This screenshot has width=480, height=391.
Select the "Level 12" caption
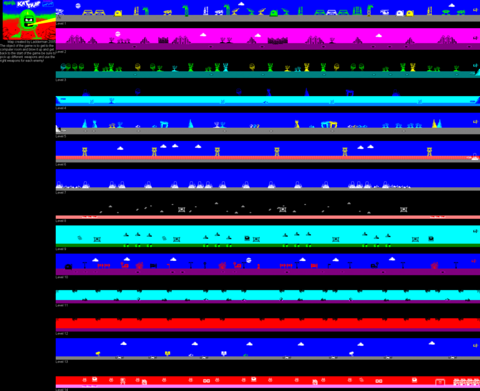tap(62, 333)
